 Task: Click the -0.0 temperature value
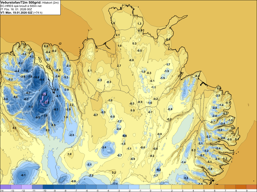point(131,60)
